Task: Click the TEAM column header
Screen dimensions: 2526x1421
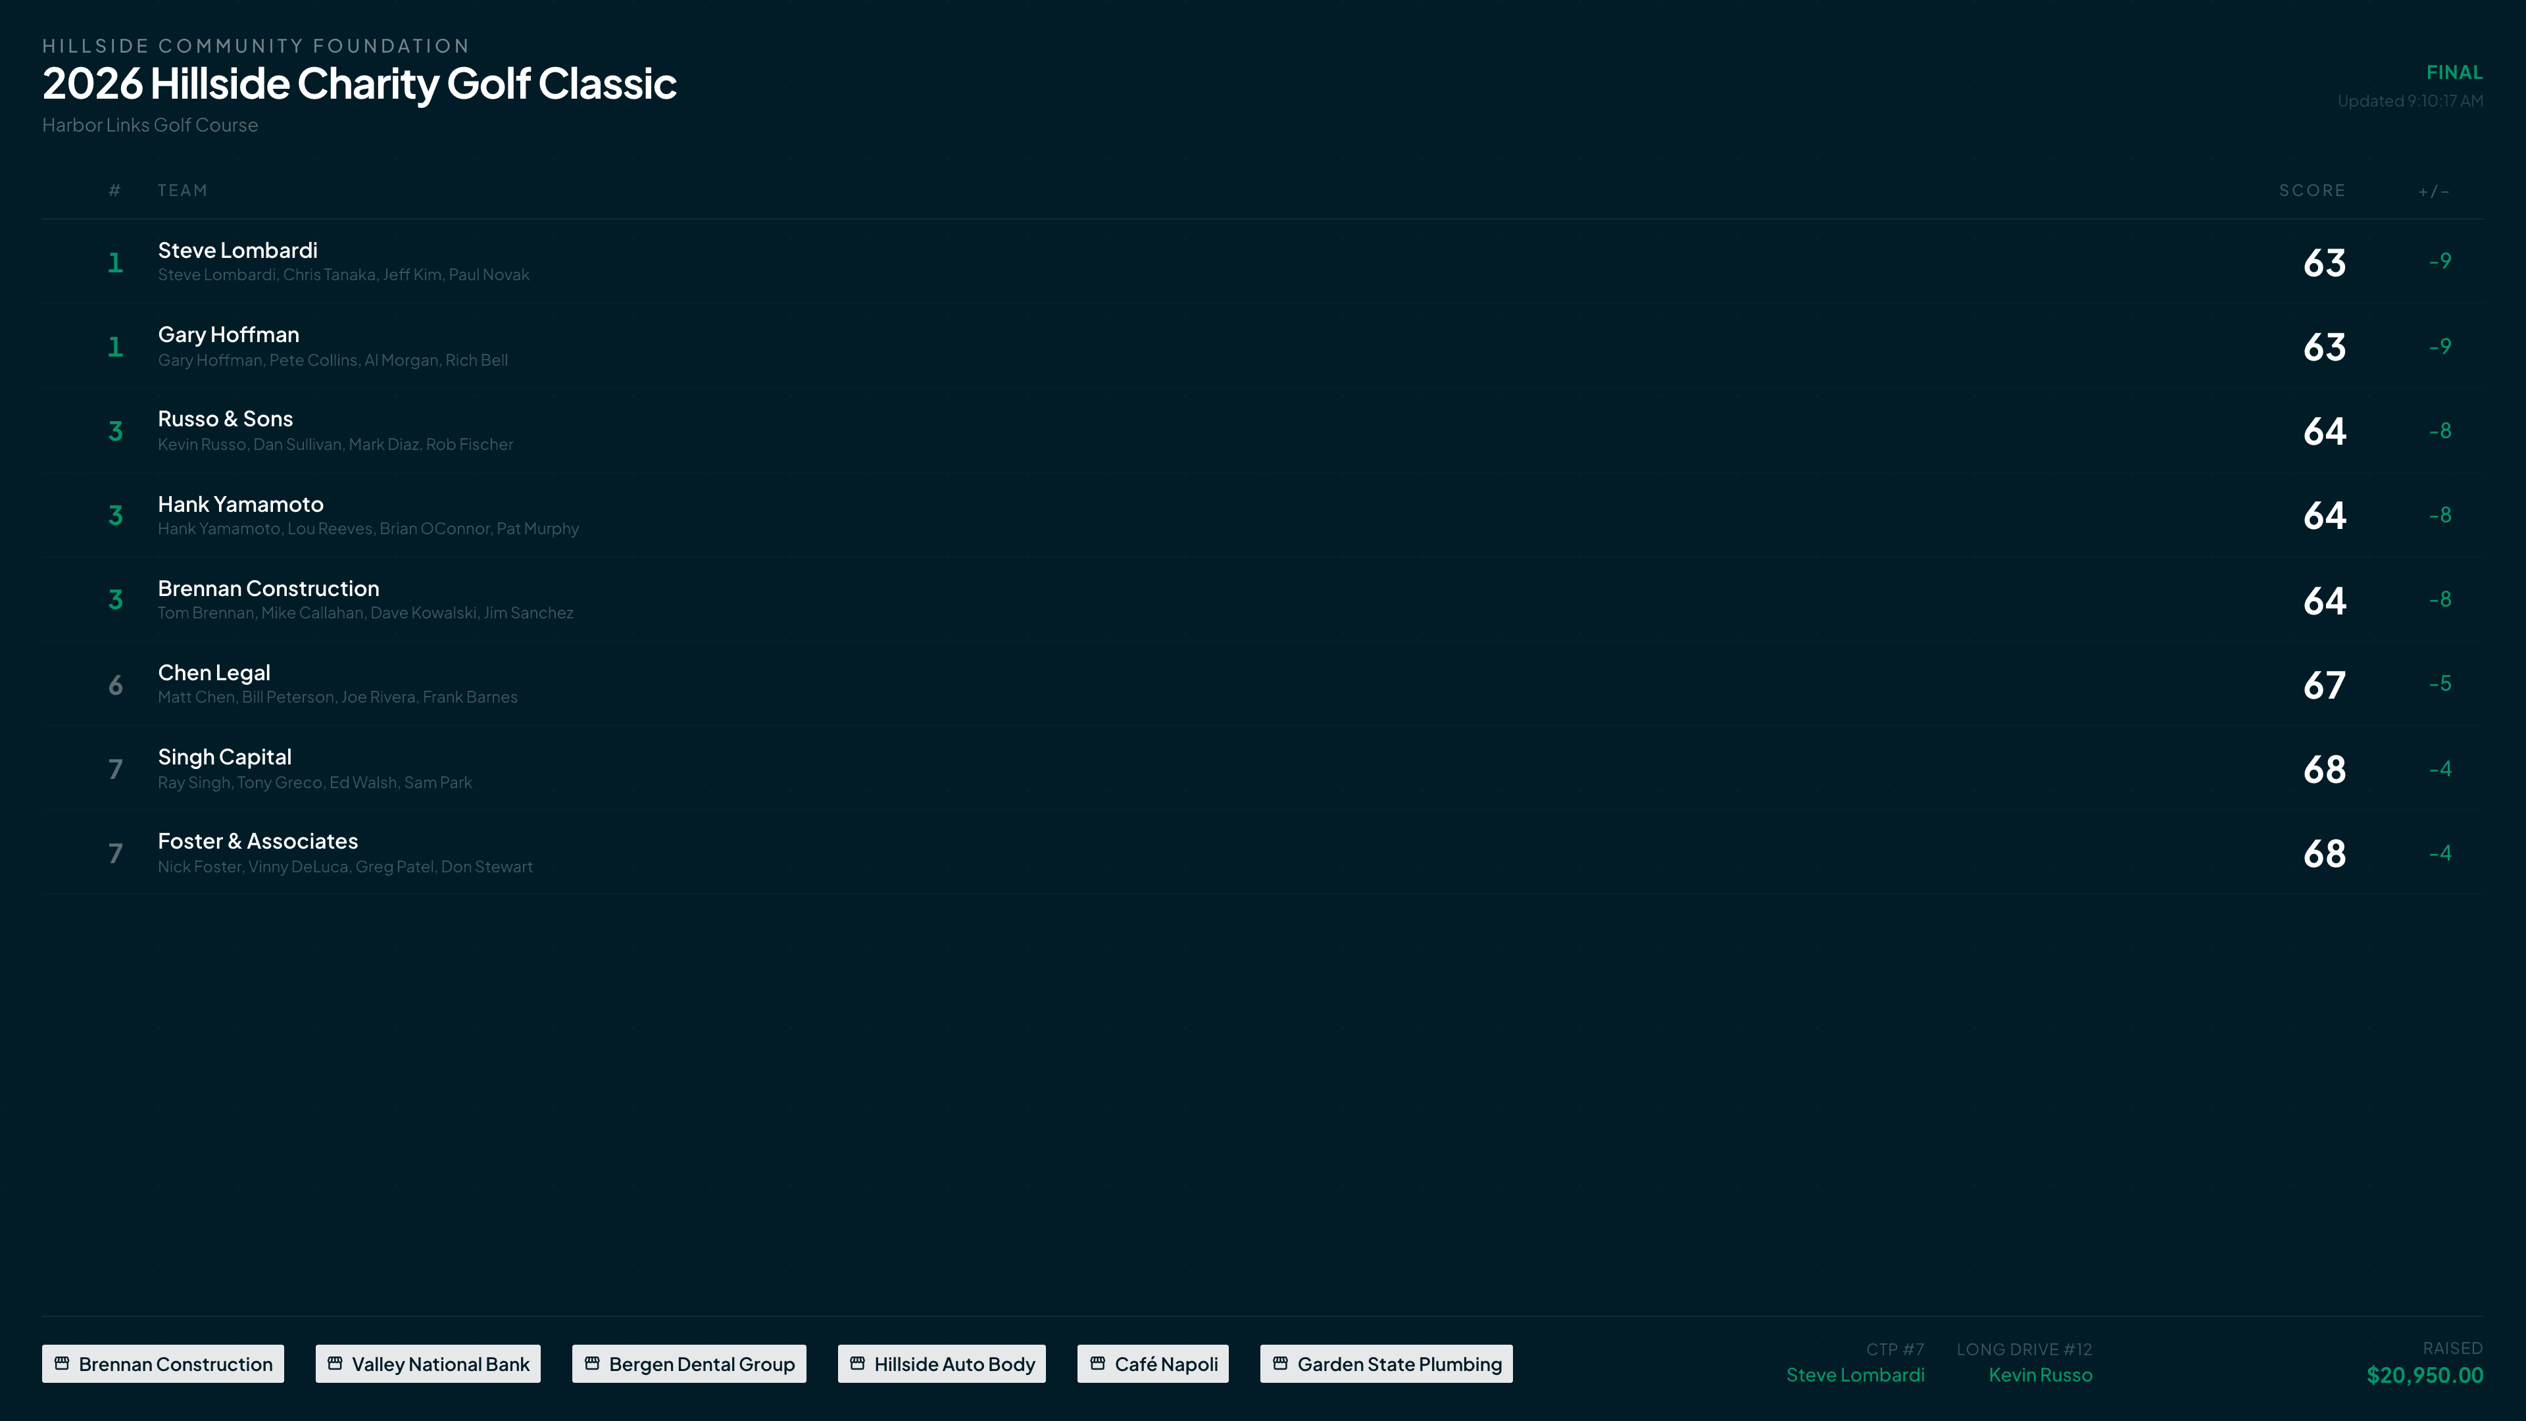Action: coord(182,190)
